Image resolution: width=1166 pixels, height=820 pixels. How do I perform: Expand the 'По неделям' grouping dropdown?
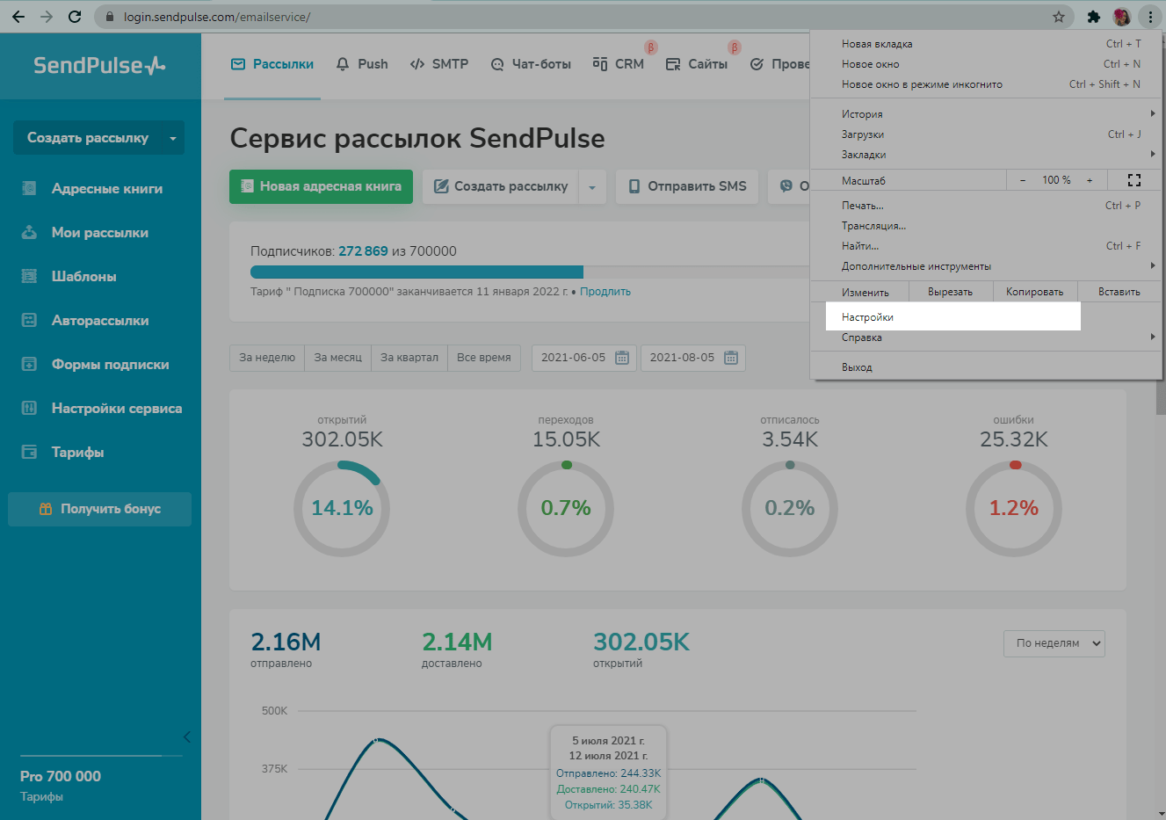point(1054,643)
